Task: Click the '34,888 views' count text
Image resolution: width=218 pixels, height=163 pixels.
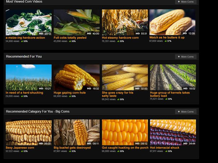Action: pos(12,41)
